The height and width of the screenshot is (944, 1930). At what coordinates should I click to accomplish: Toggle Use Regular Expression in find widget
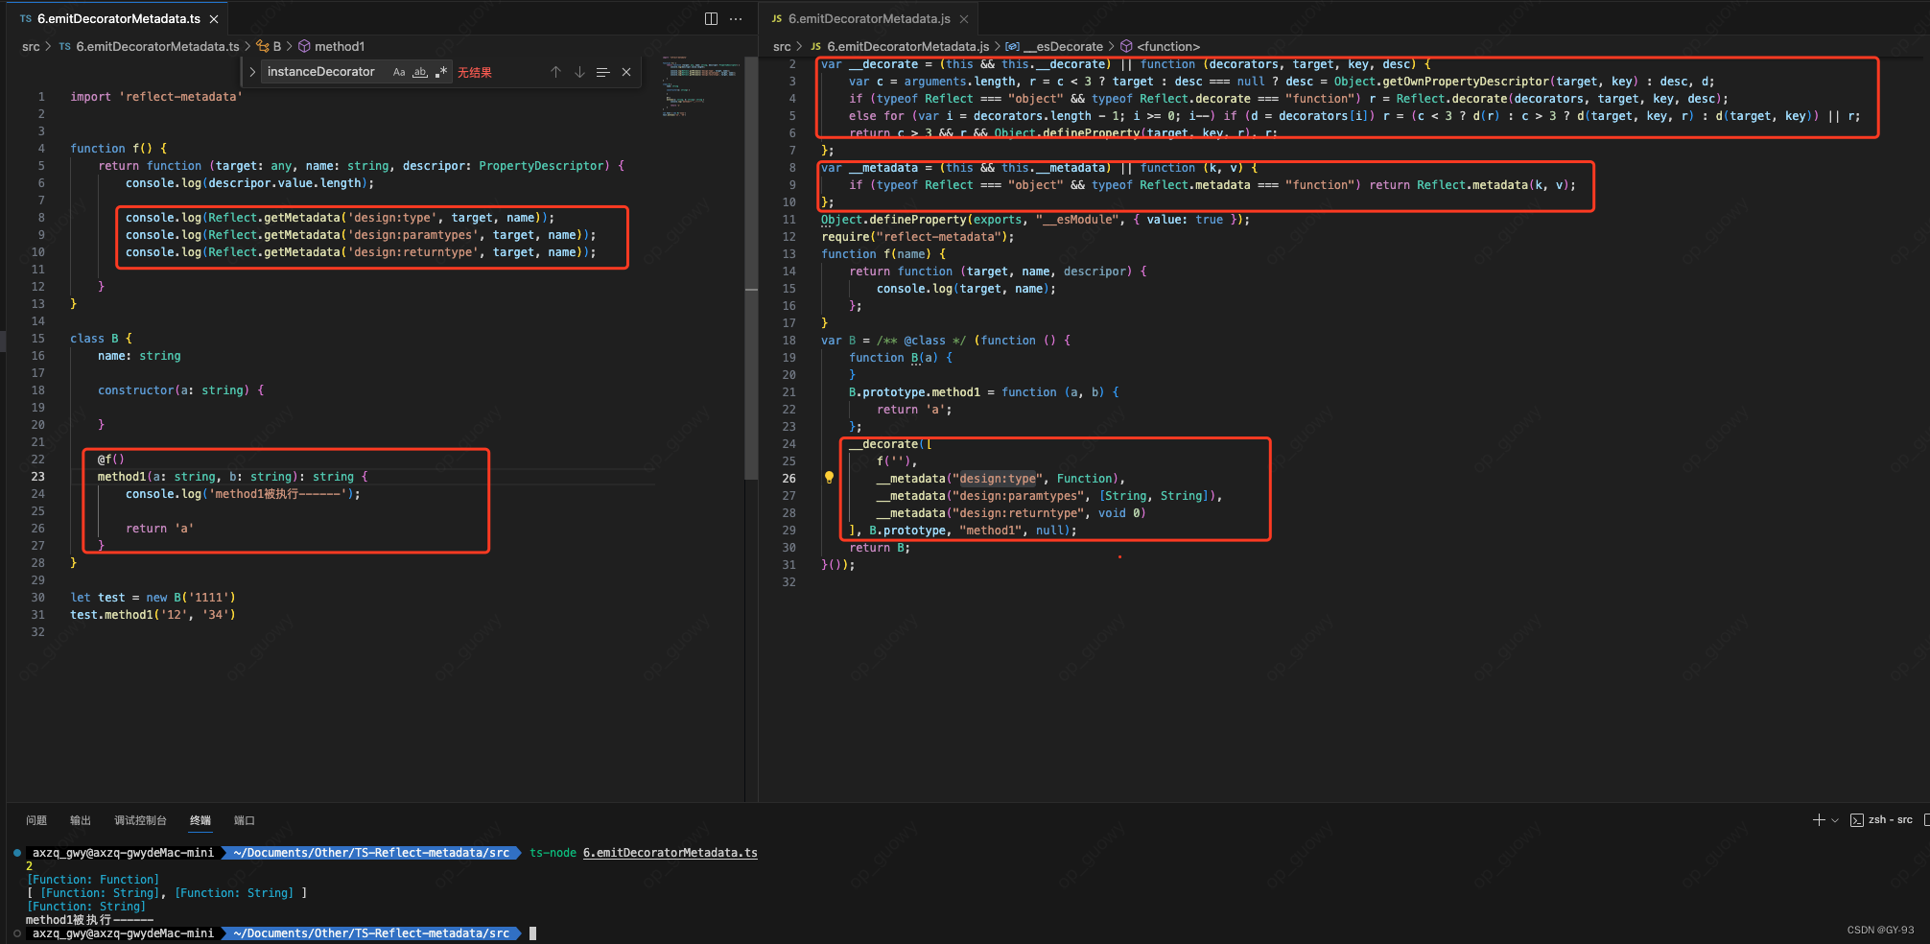(441, 72)
